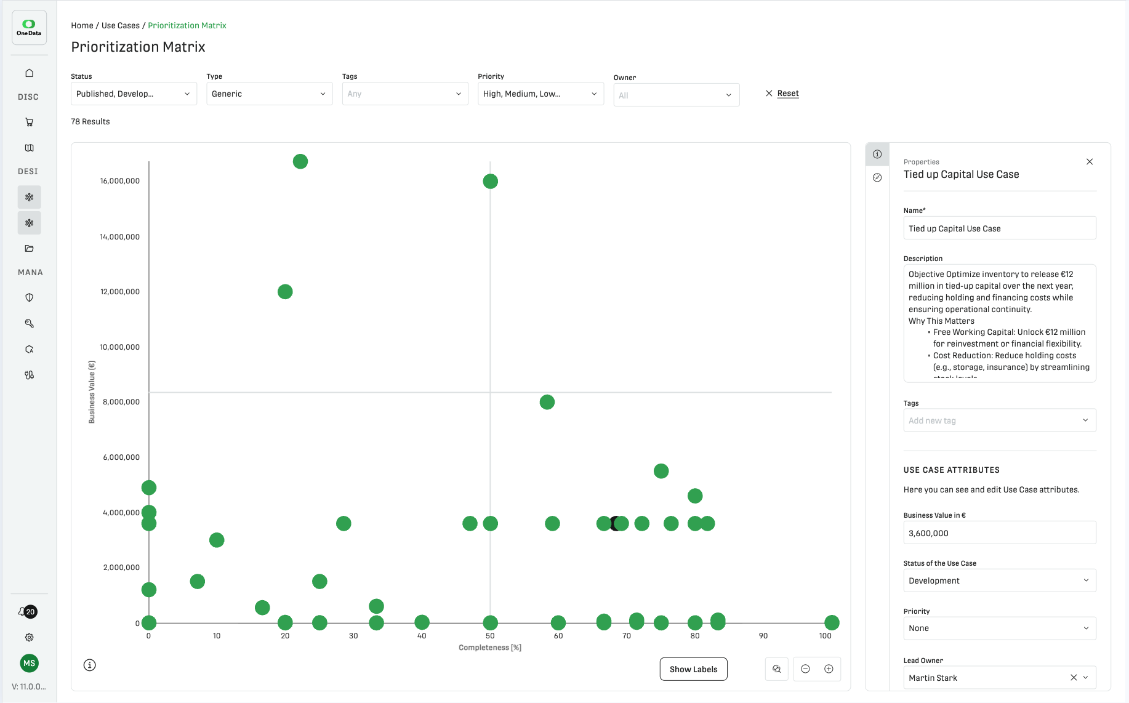The width and height of the screenshot is (1129, 703).
Task: Open the folder icon in sidebar
Action: (x=29, y=249)
